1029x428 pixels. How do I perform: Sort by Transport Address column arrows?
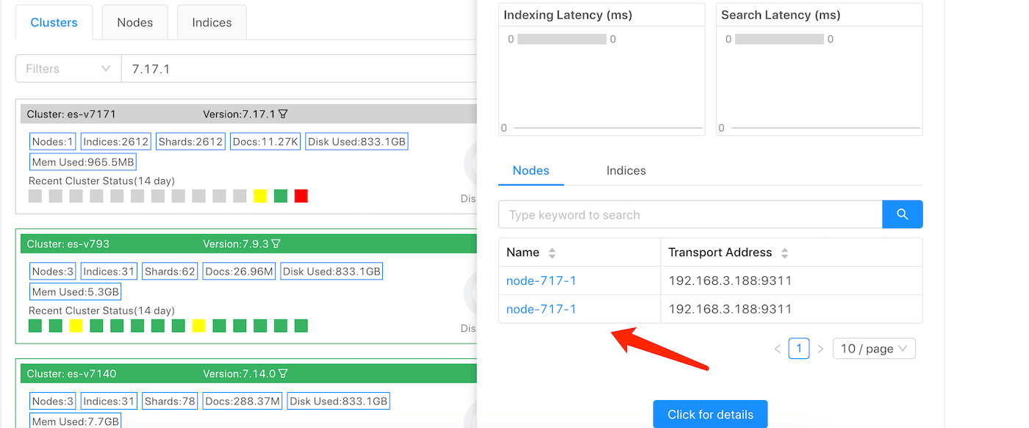(x=784, y=253)
